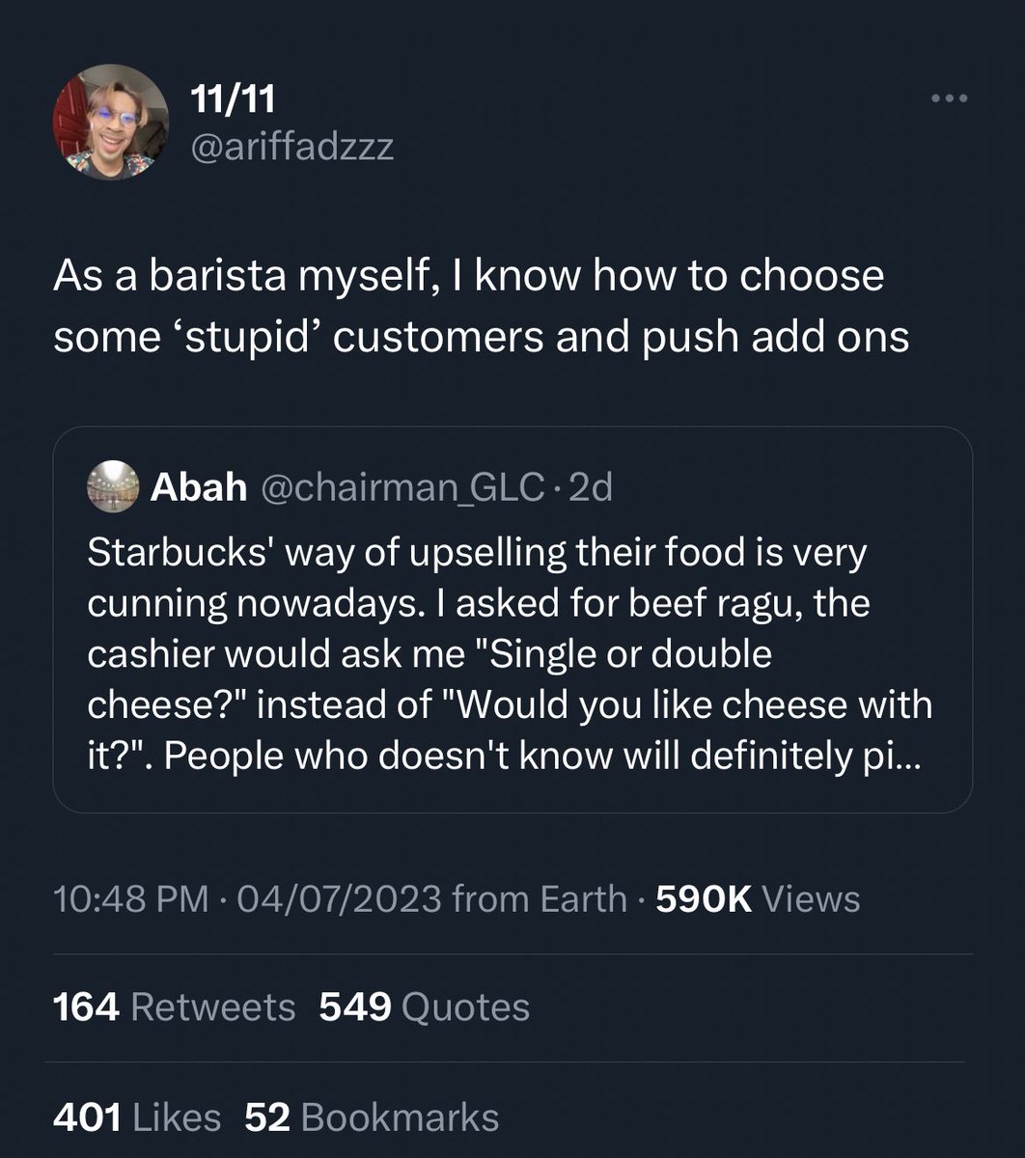Open the from Earth location label
This screenshot has width=1025, height=1158.
(x=540, y=898)
